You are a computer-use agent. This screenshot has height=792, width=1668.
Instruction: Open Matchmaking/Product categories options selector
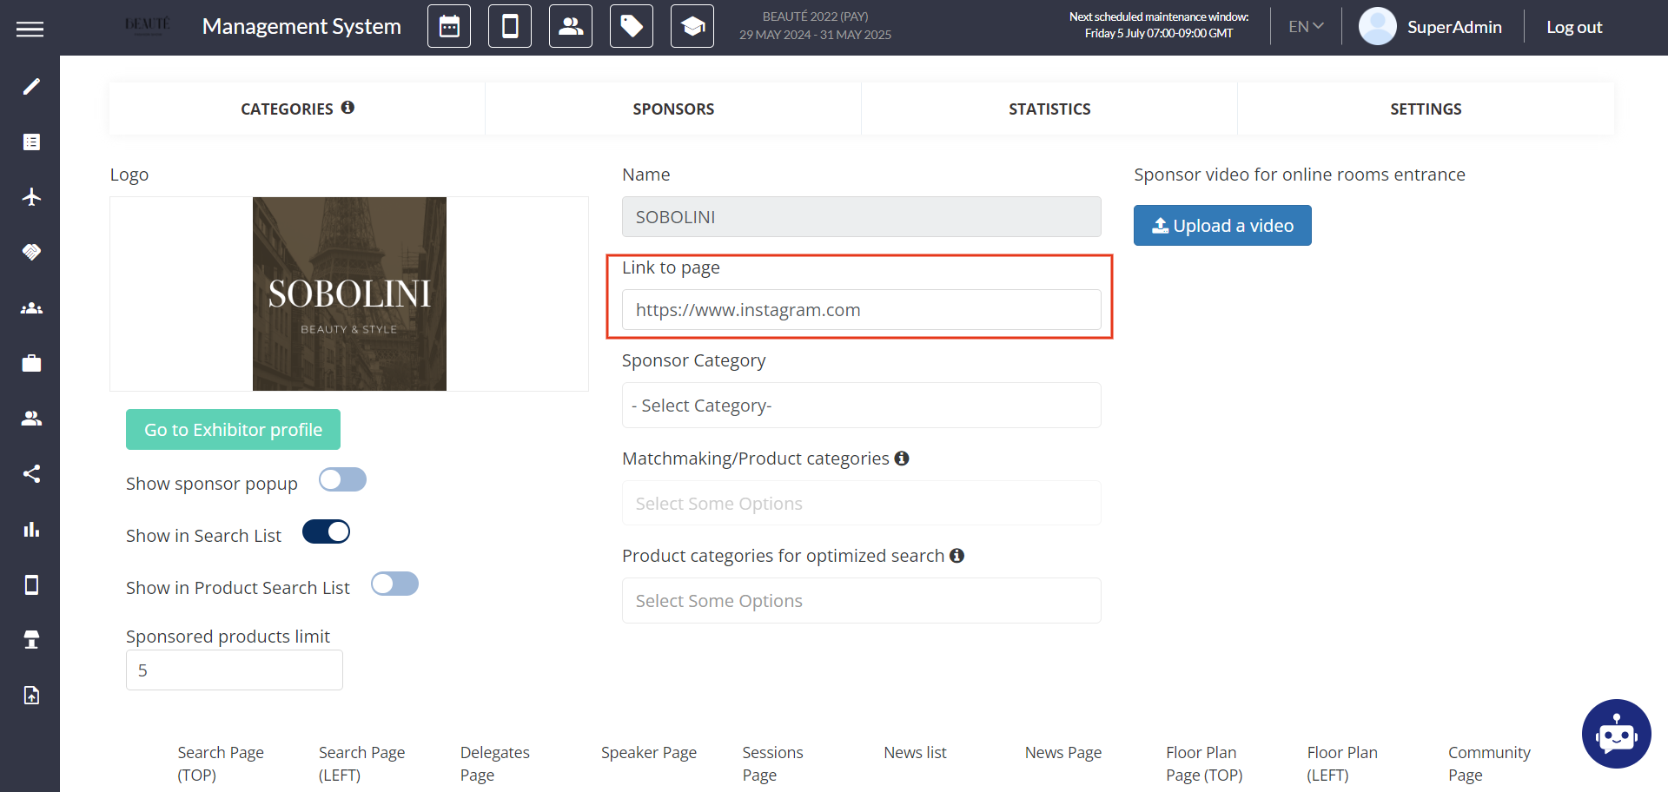click(861, 503)
